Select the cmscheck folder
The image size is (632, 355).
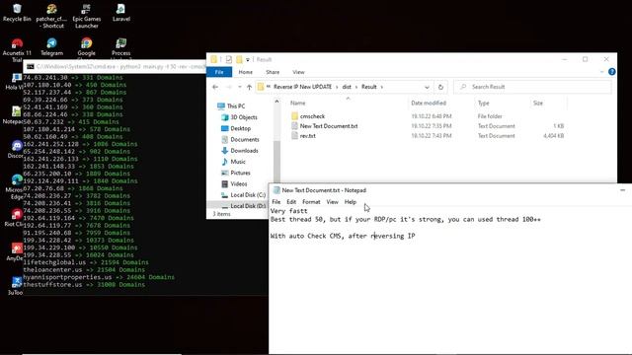(x=312, y=116)
